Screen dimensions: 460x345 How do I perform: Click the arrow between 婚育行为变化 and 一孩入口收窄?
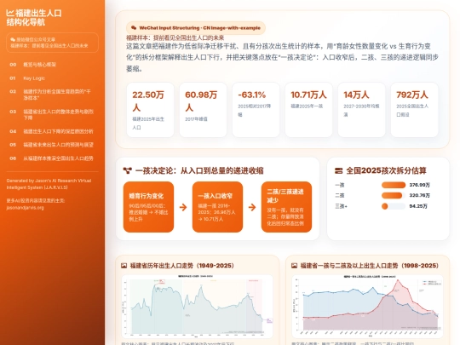tap(183, 207)
